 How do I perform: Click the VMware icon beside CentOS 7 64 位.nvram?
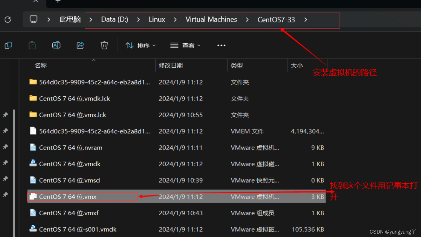(33, 147)
